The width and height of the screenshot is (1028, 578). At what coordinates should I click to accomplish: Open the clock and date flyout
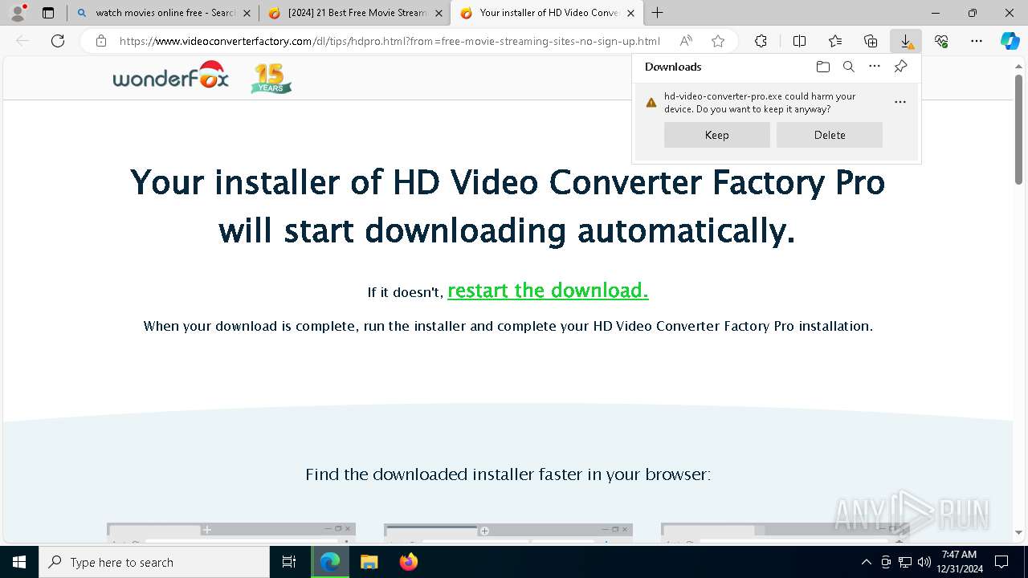(959, 562)
